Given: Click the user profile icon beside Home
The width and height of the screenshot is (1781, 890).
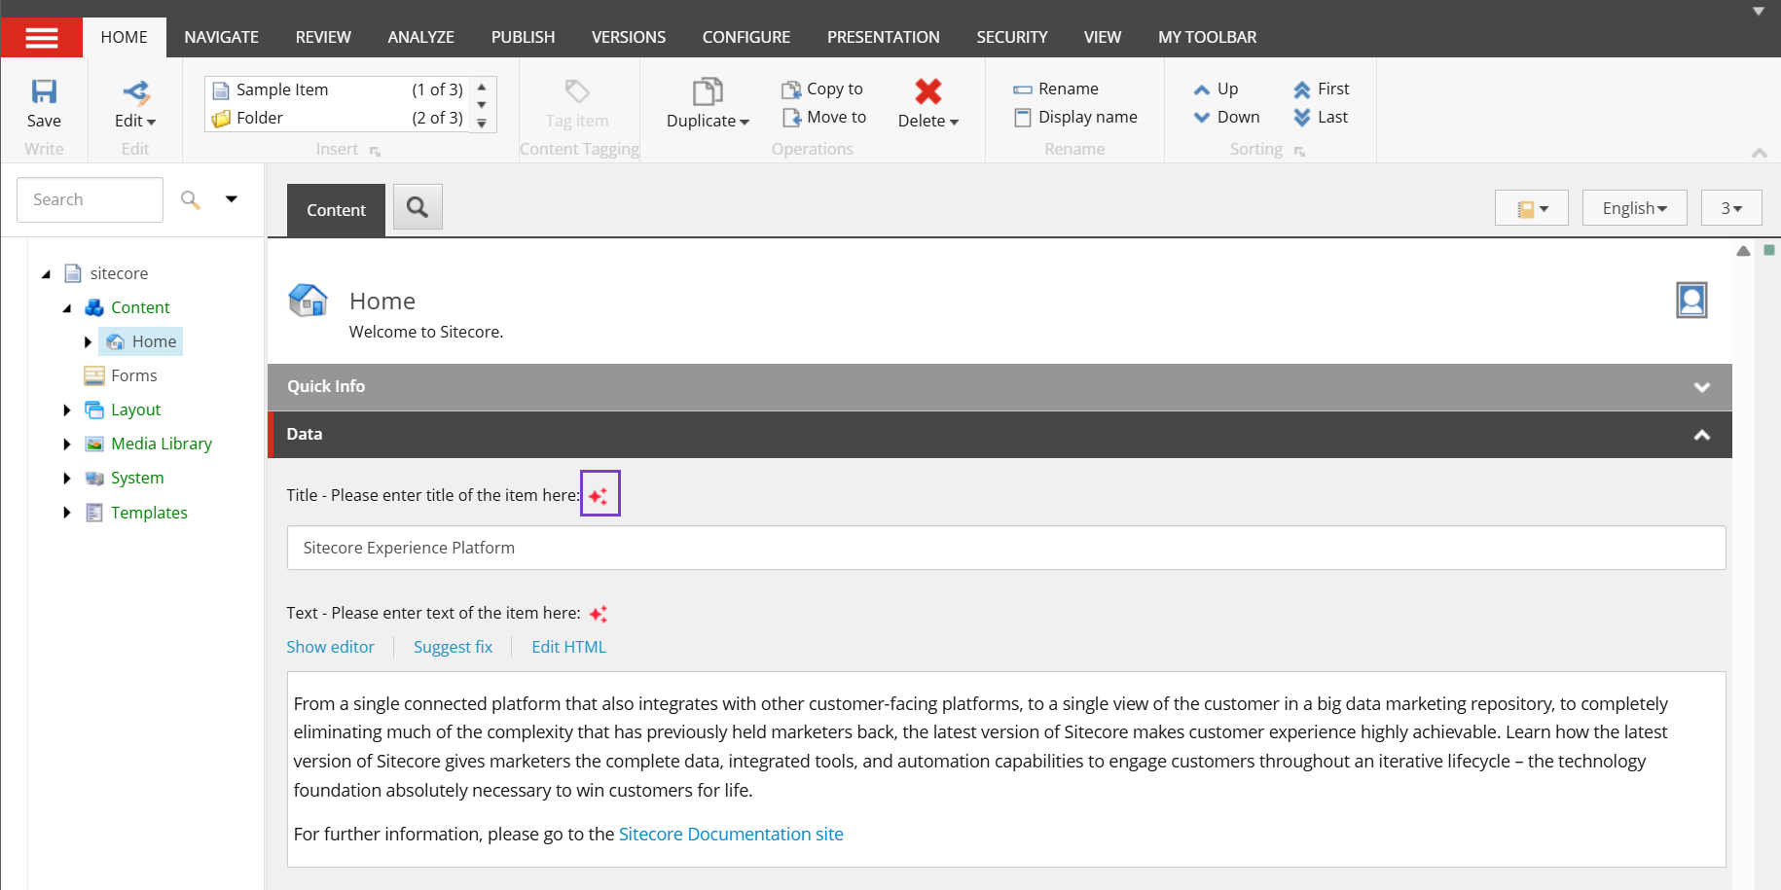Looking at the screenshot, I should pos(1691,300).
